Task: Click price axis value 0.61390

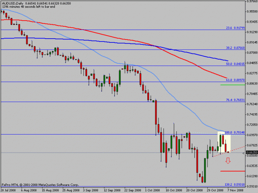Action: 252,176
